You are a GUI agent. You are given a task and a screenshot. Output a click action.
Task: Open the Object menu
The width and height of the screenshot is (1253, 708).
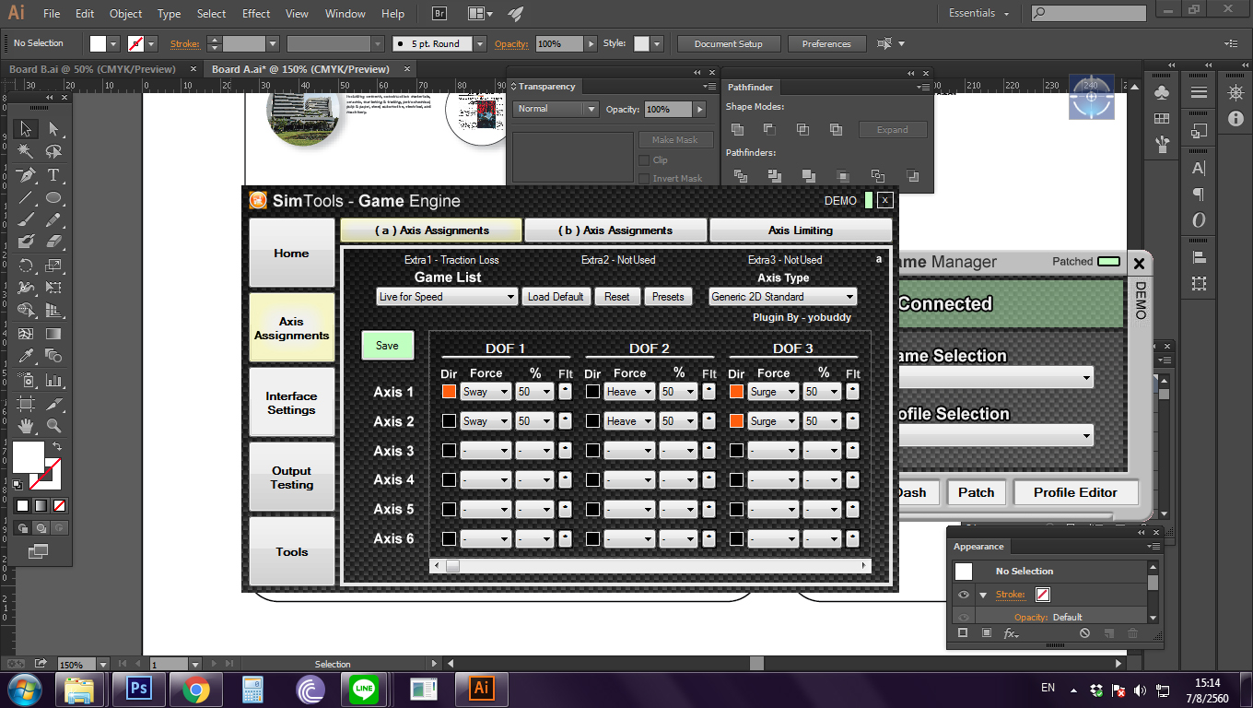pos(125,14)
